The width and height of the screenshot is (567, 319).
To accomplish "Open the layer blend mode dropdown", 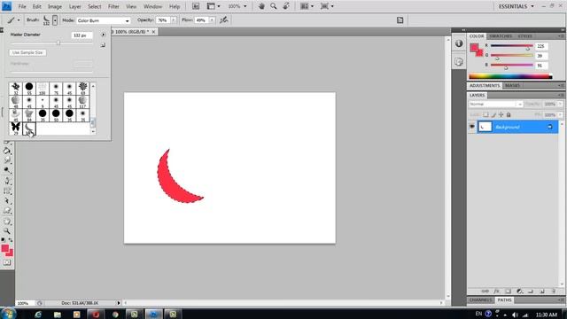I will pyautogui.click(x=496, y=105).
